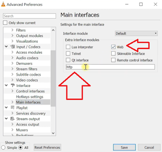This screenshot has width=162, height=152.
Task: Select Subtitle codecs tree item
Action: [x=28, y=75]
